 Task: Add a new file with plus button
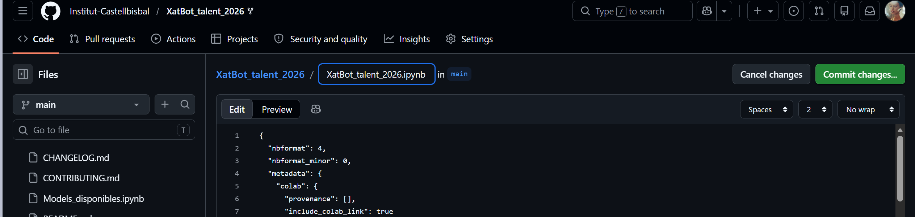pyautogui.click(x=165, y=104)
